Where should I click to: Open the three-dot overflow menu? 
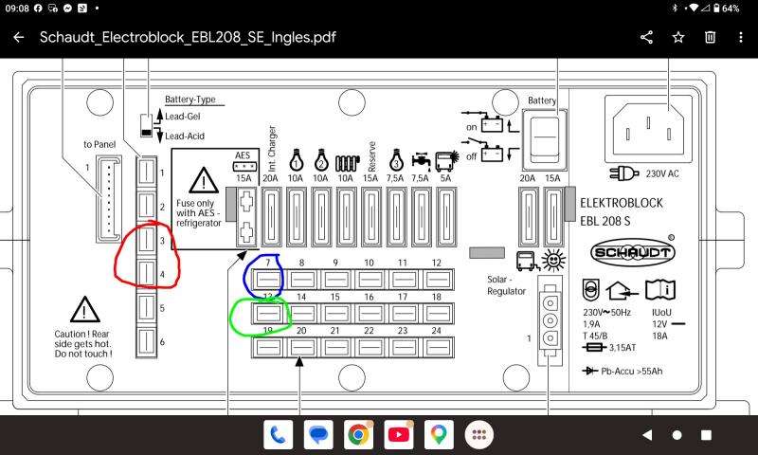[x=741, y=37]
